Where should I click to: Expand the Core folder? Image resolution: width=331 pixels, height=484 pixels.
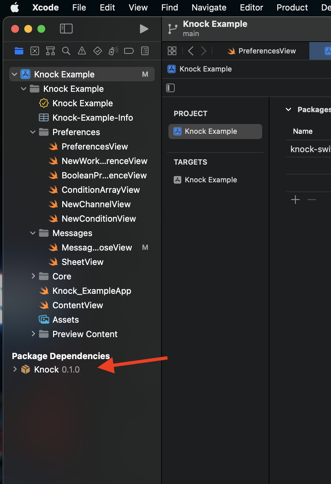click(33, 276)
